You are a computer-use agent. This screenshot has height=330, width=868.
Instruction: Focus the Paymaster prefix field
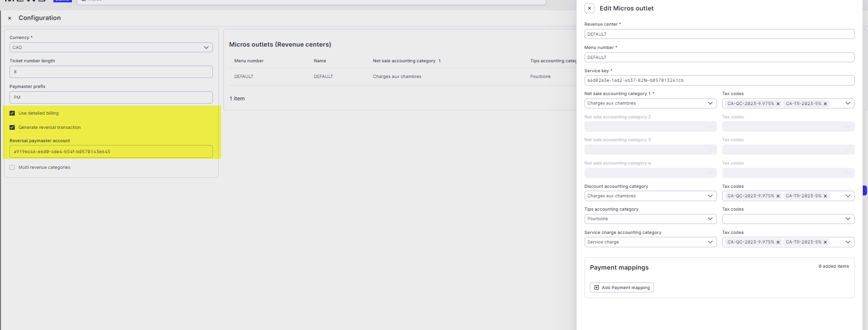111,97
